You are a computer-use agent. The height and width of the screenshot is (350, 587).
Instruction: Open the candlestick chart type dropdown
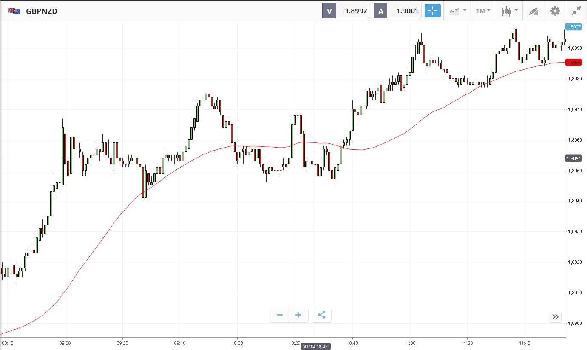click(509, 11)
